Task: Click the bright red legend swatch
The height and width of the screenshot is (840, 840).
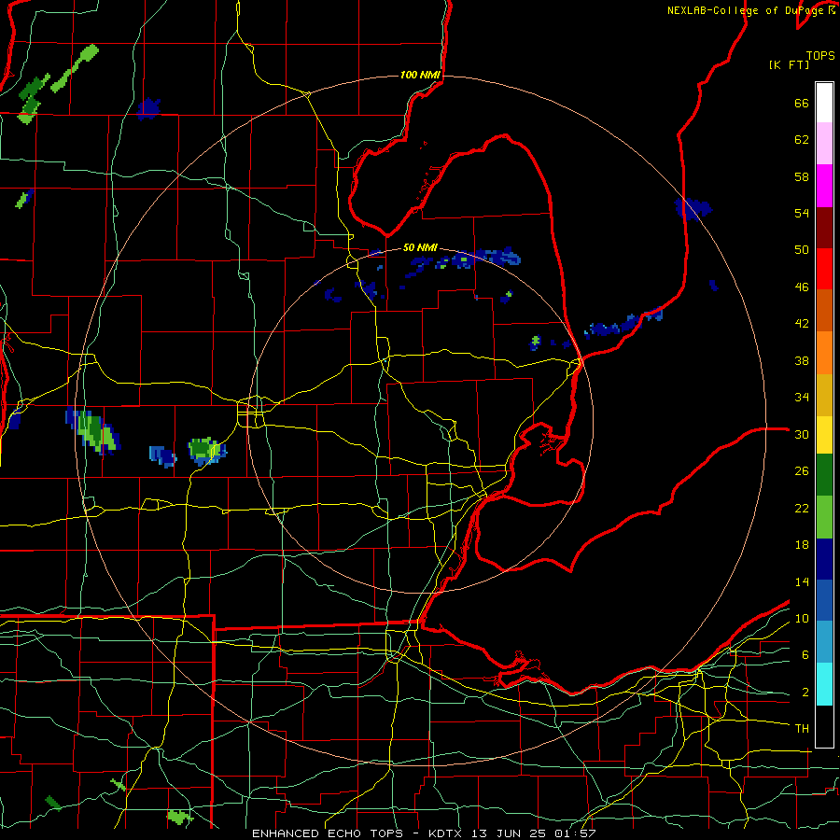Action: (824, 269)
